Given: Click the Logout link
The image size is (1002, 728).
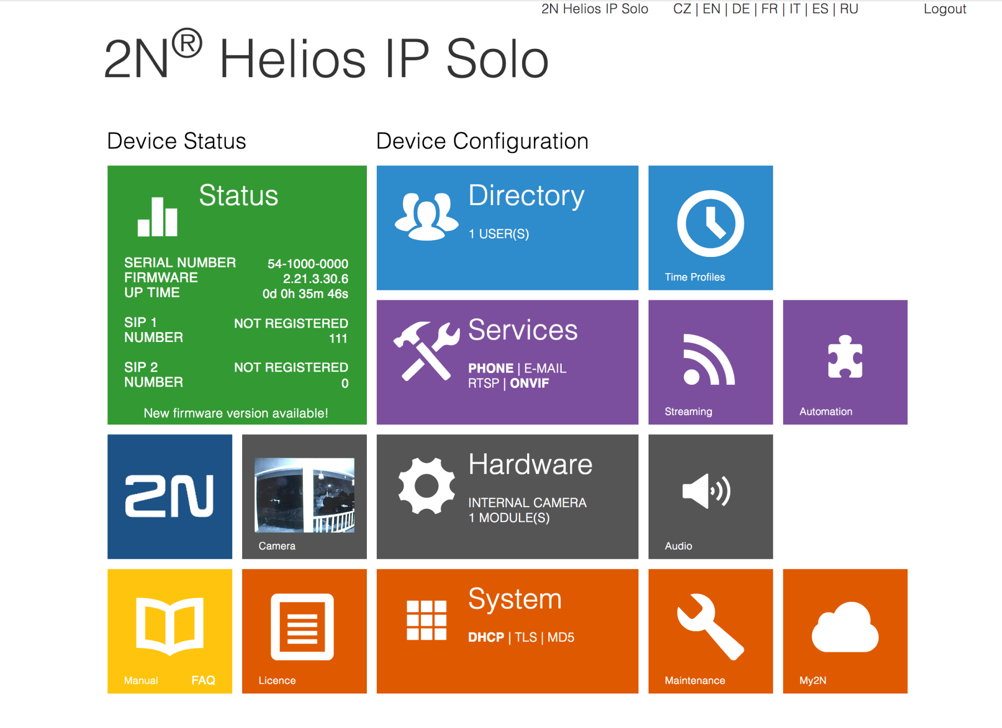Looking at the screenshot, I should coord(944,9).
